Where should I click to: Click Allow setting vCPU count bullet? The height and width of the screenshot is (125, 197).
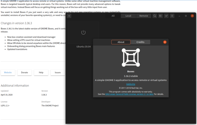click(x=29, y=40)
